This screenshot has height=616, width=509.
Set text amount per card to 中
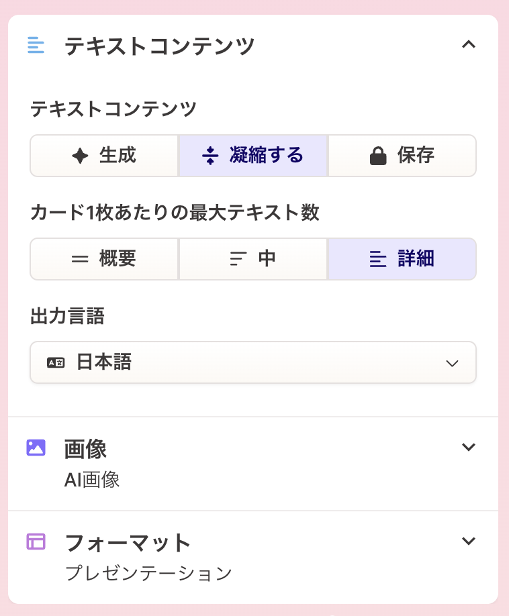(253, 259)
